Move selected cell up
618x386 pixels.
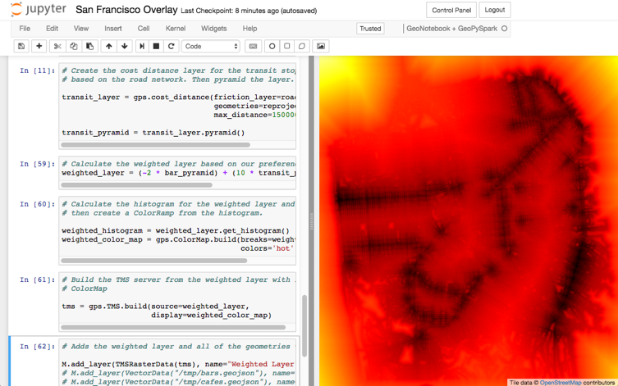pyautogui.click(x=108, y=47)
